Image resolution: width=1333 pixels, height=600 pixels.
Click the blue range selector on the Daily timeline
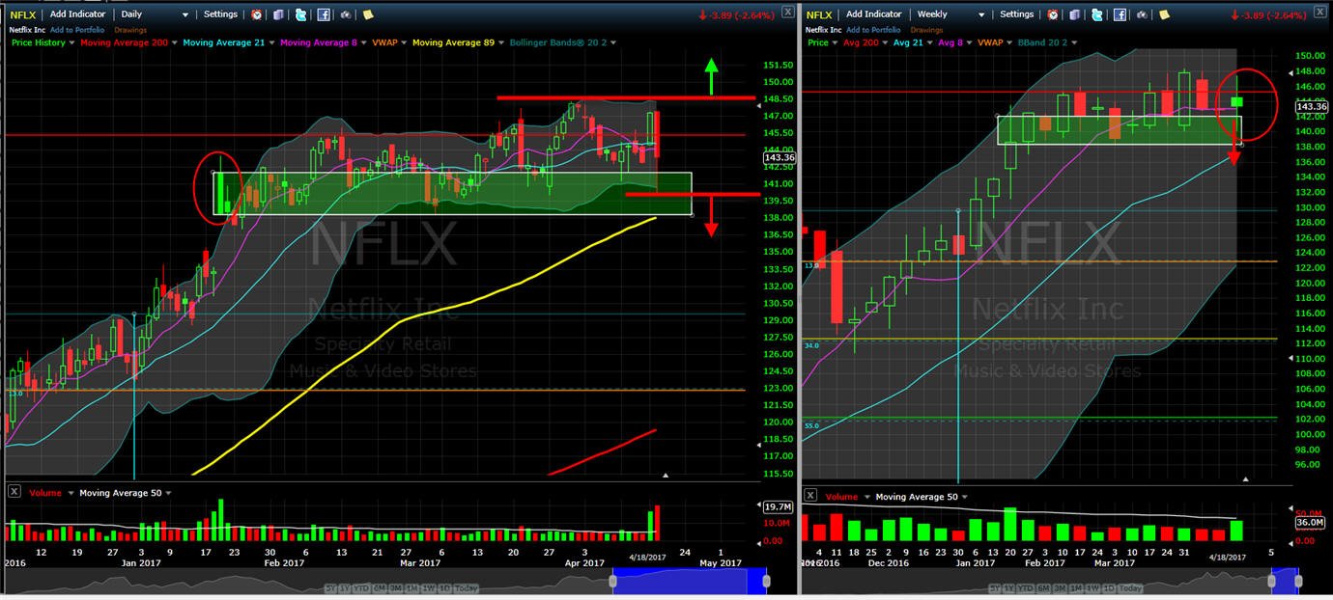[x=690, y=581]
